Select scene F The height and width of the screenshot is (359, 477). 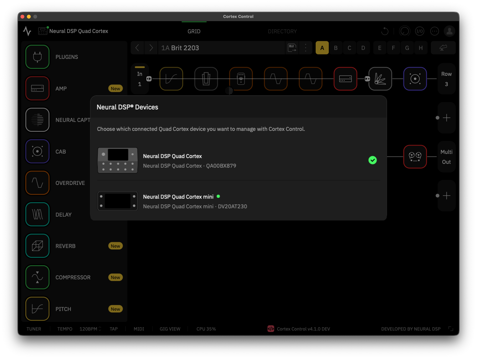point(393,48)
